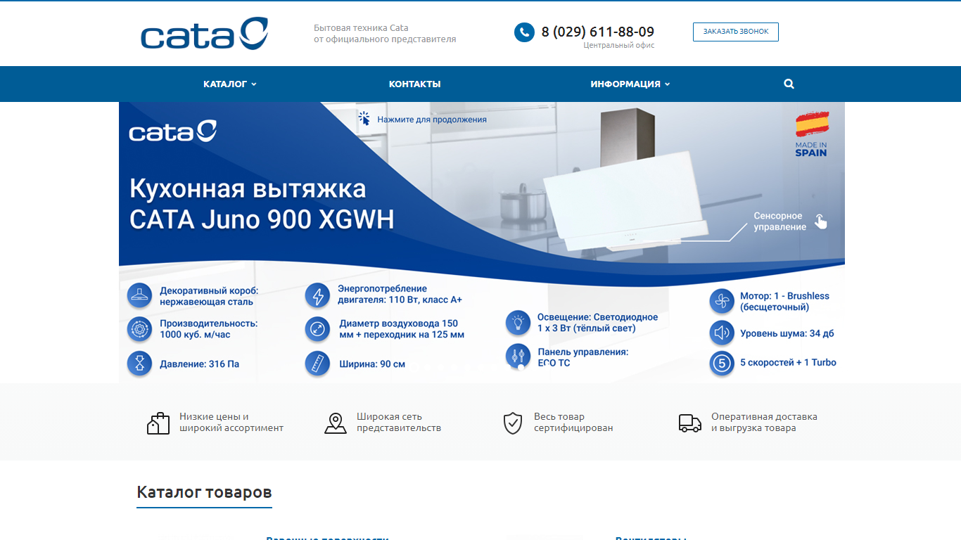Open the КОНТАКТЫ menu item

pyautogui.click(x=414, y=84)
